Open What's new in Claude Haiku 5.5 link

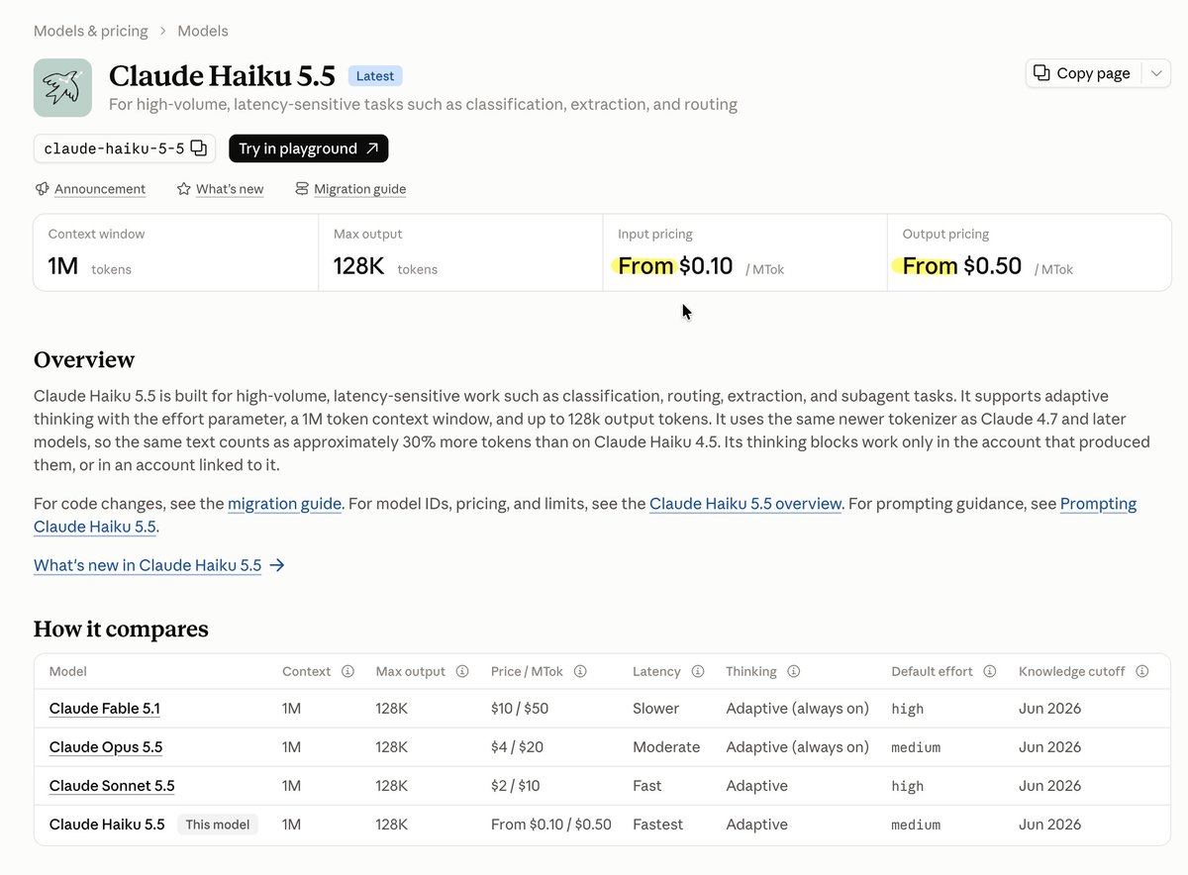(x=148, y=565)
